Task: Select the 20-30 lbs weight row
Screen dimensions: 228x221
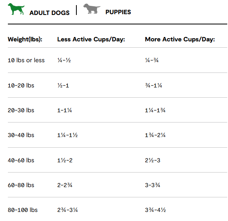Action: (117, 110)
